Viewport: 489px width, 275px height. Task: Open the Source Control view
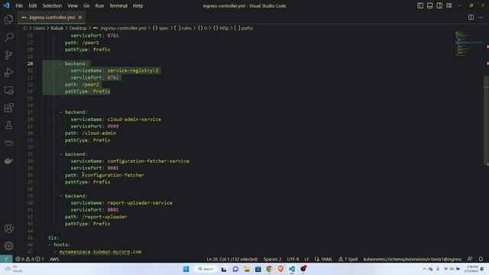[8, 55]
